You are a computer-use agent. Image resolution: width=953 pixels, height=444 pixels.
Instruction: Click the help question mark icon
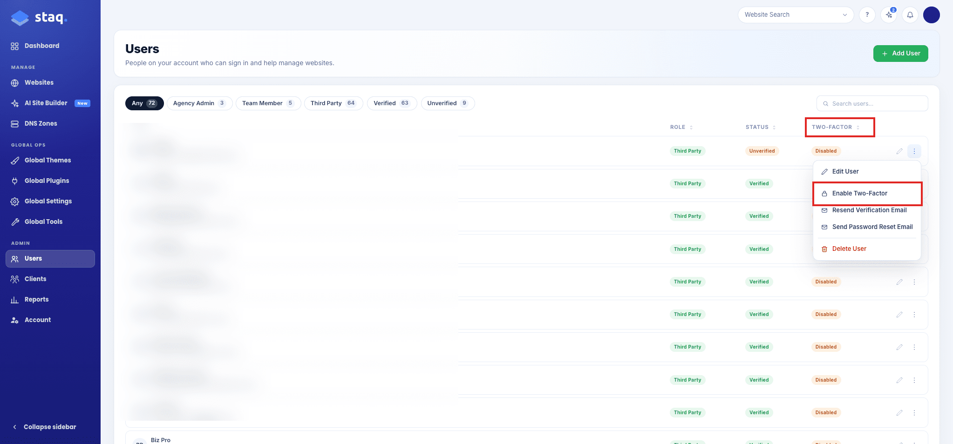click(867, 15)
